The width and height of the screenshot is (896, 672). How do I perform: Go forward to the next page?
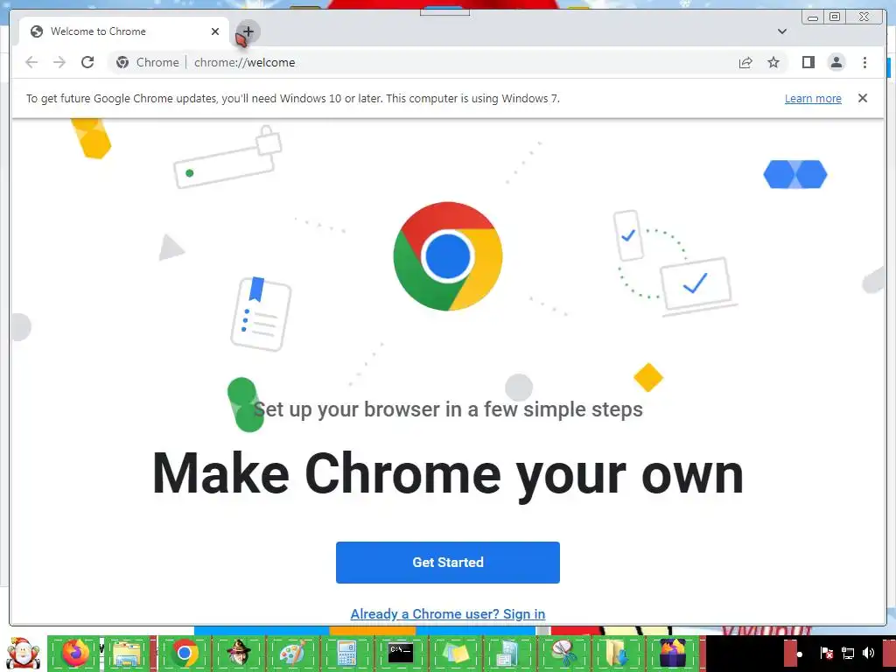point(59,62)
